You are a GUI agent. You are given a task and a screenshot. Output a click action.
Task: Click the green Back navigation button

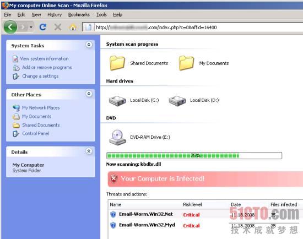[10, 27]
